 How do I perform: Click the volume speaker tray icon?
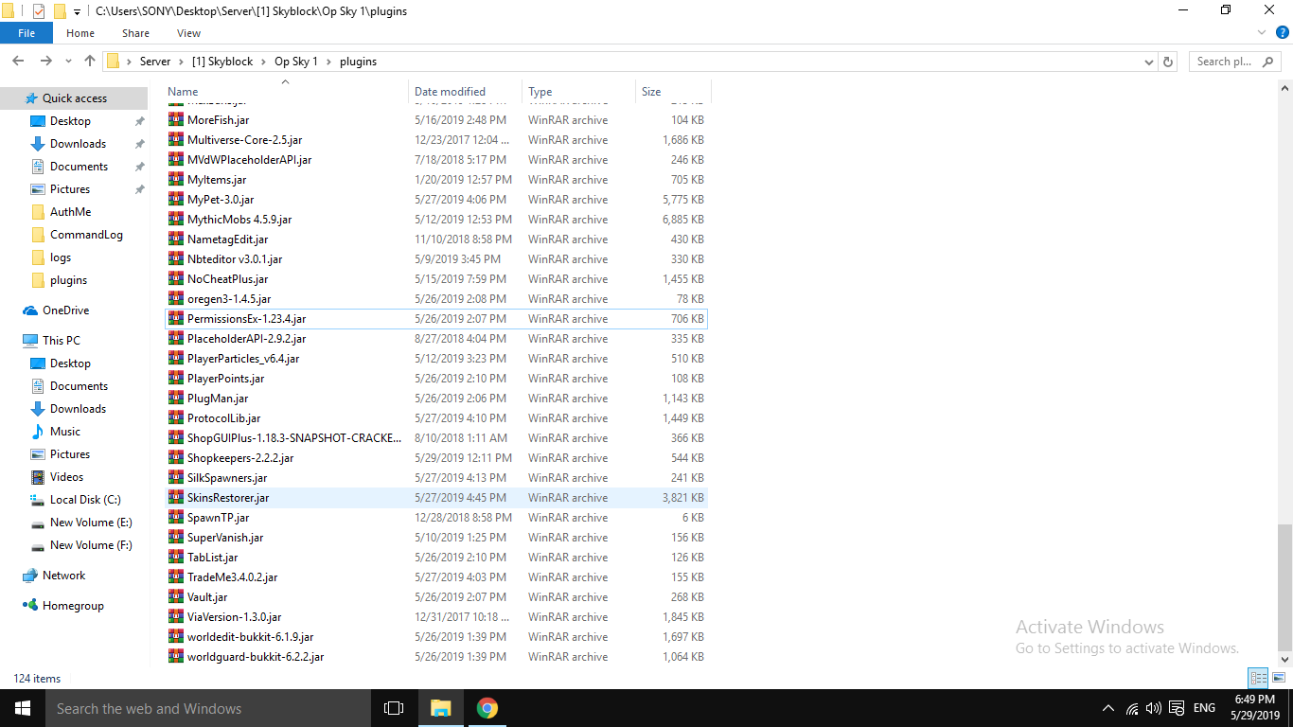1153,708
